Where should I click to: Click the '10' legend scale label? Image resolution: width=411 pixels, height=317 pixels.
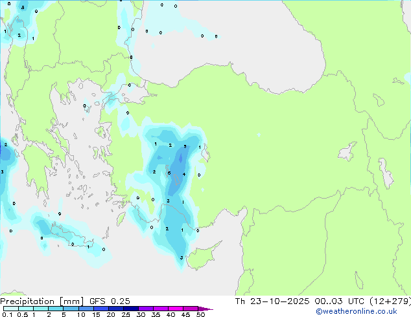point(81,314)
